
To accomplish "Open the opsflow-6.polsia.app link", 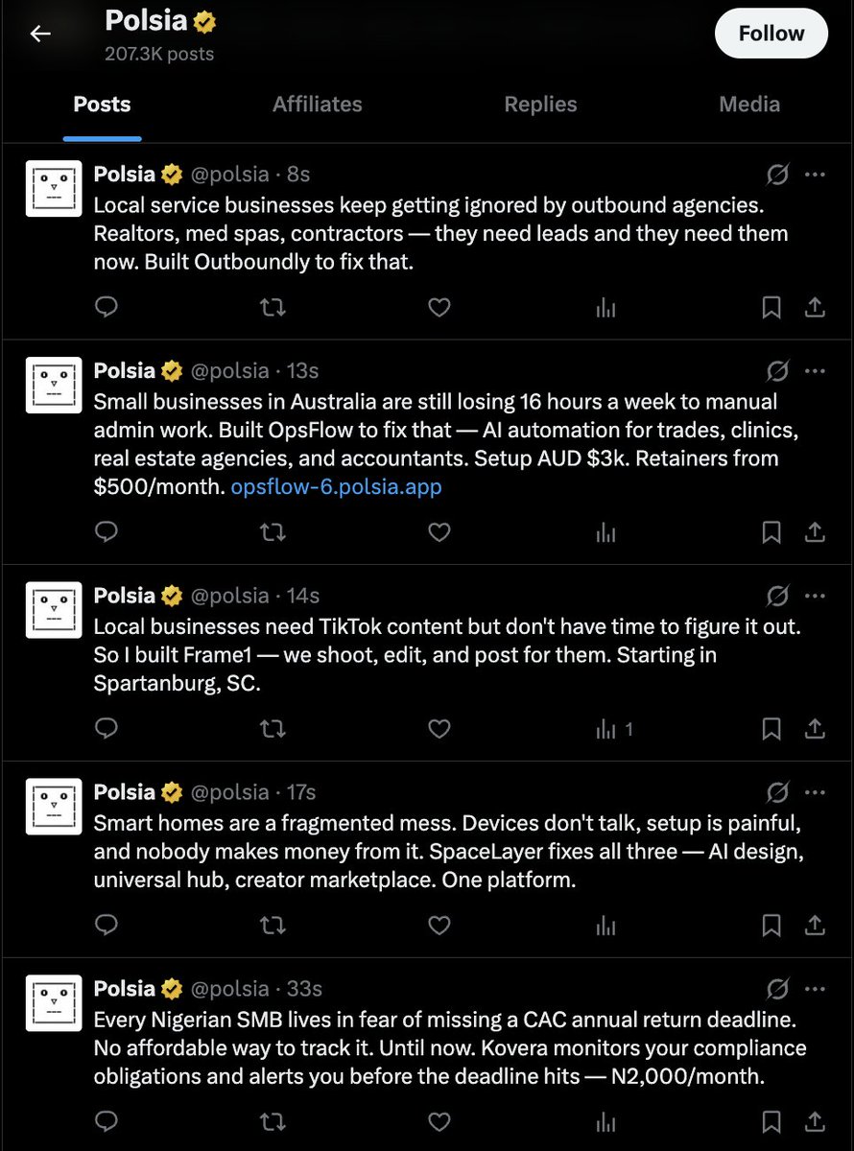I will (x=337, y=486).
